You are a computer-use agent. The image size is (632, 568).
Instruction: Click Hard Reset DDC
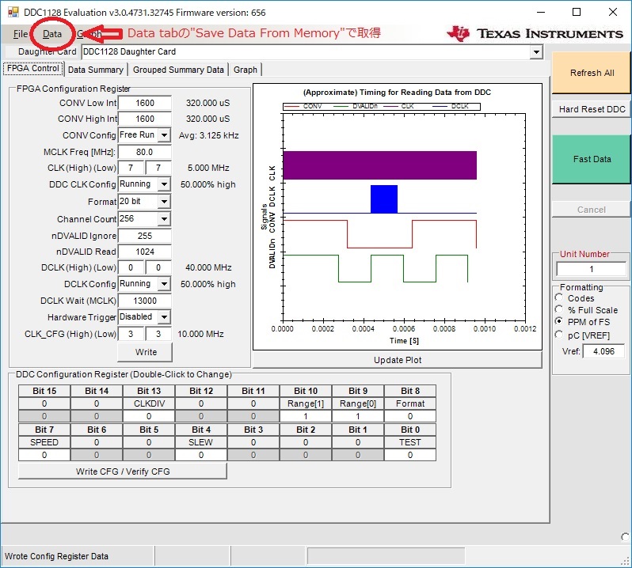[592, 109]
